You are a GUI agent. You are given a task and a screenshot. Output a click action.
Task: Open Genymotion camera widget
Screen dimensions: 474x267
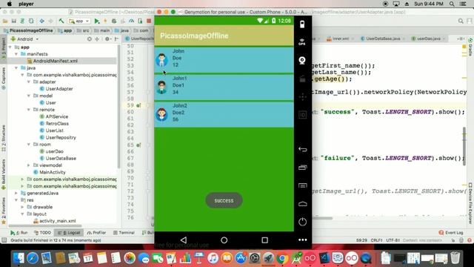(302, 60)
